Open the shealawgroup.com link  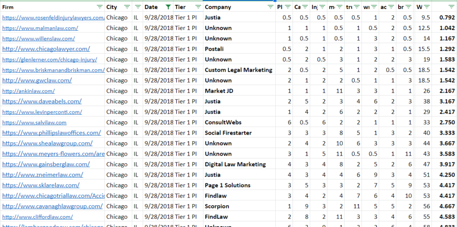pyautogui.click(x=47, y=143)
